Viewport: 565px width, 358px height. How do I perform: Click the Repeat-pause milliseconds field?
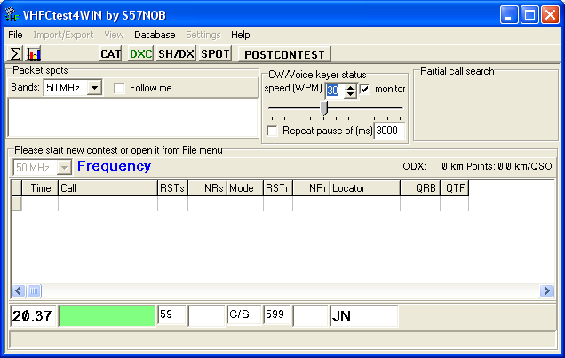pos(389,131)
